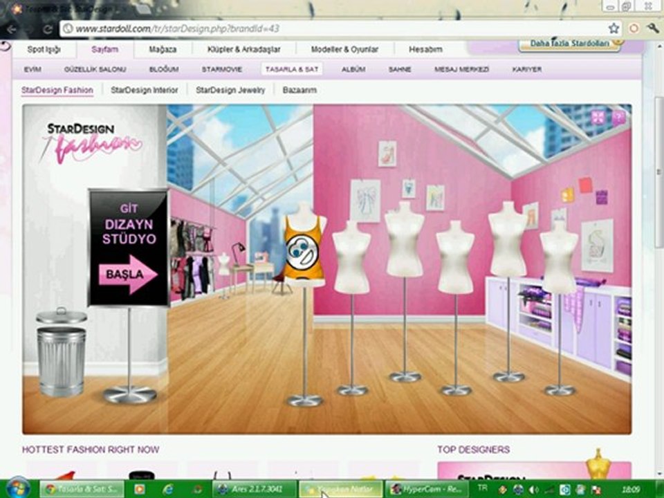Toggle fullscreen icon in studio view

click(598, 117)
